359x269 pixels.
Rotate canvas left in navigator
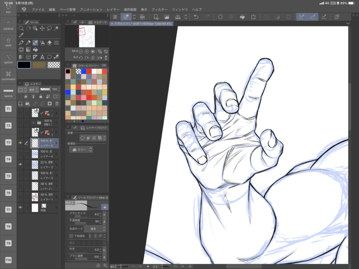point(80,57)
